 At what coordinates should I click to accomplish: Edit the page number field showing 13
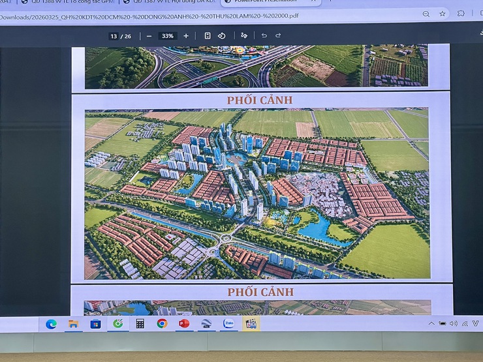pos(114,37)
